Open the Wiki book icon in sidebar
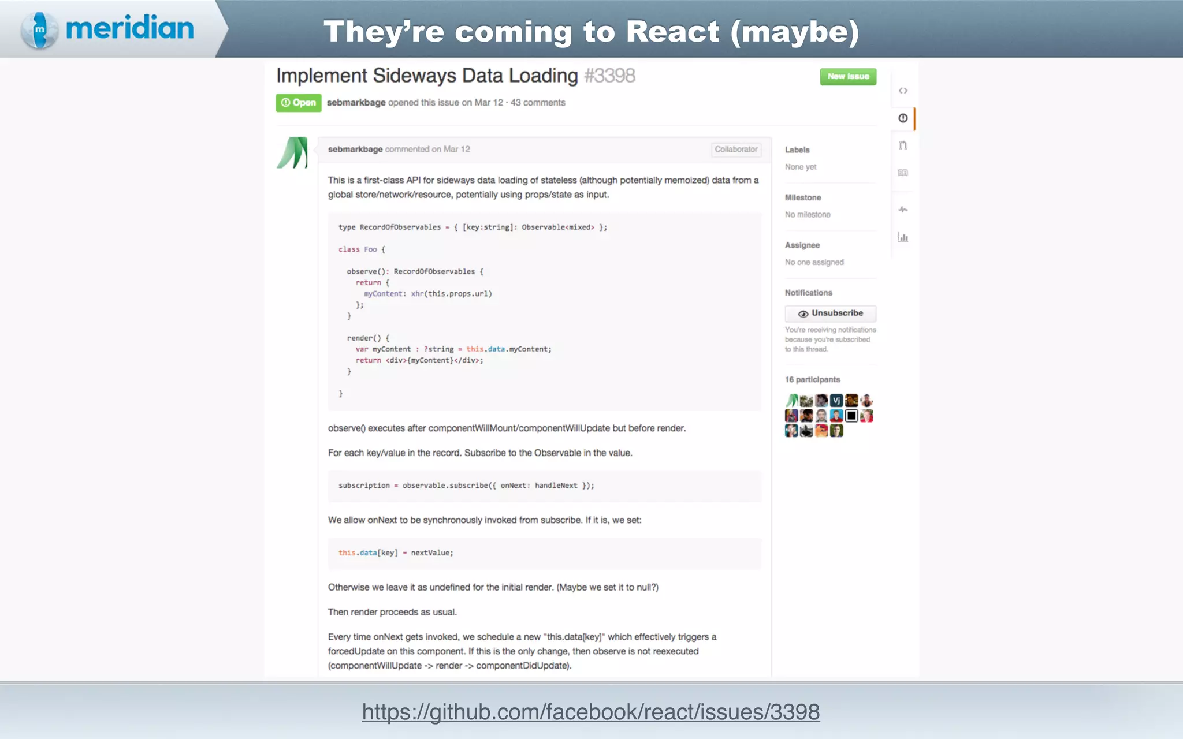Viewport: 1183px width, 739px height. click(x=903, y=173)
